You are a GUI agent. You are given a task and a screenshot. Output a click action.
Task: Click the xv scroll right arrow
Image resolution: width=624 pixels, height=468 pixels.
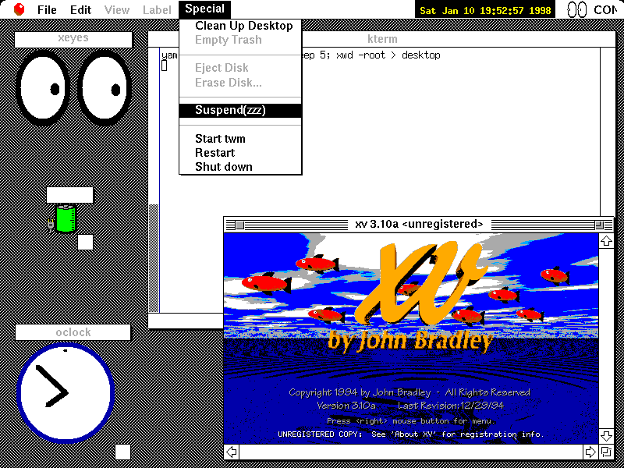[x=591, y=452]
